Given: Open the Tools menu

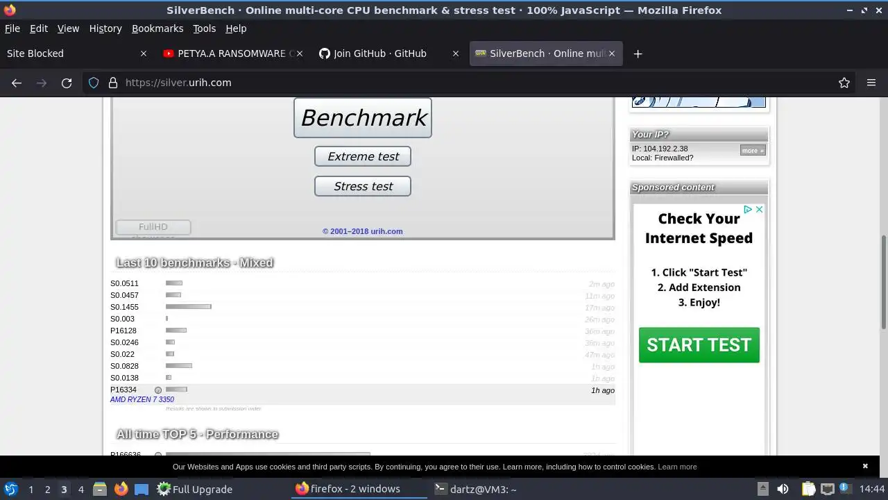Looking at the screenshot, I should point(204,28).
